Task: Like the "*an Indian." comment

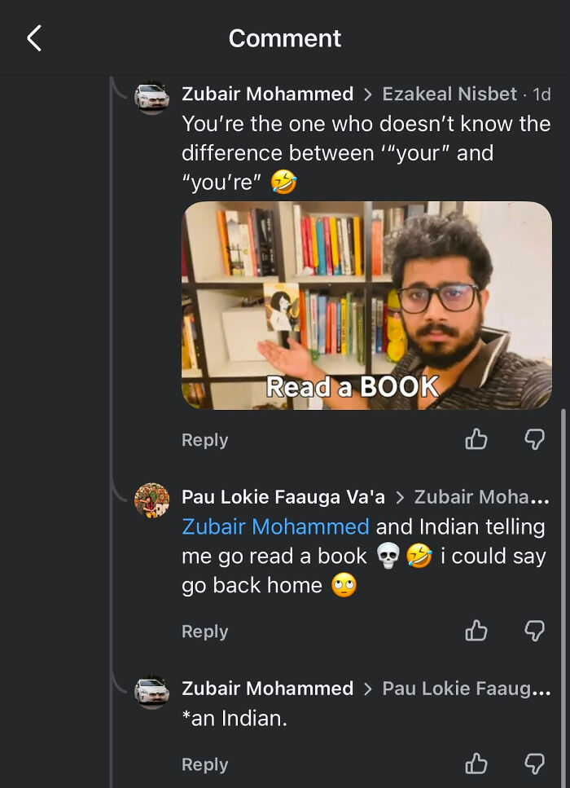Action: point(476,764)
